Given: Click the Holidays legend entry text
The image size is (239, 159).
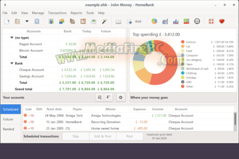Looking at the screenshot, I should 191,78.
